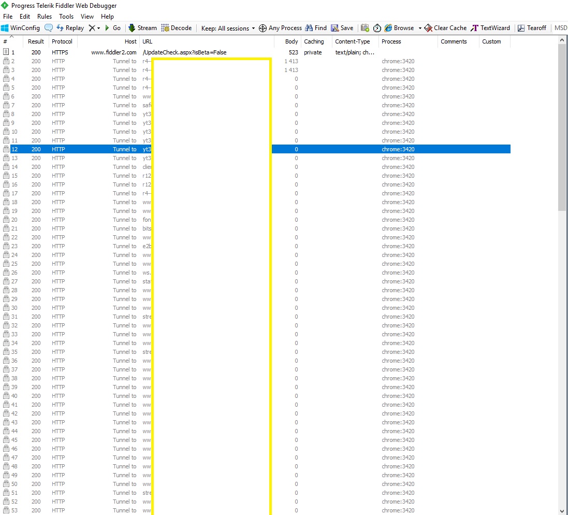Toggle Decode option in toolbar

(177, 28)
